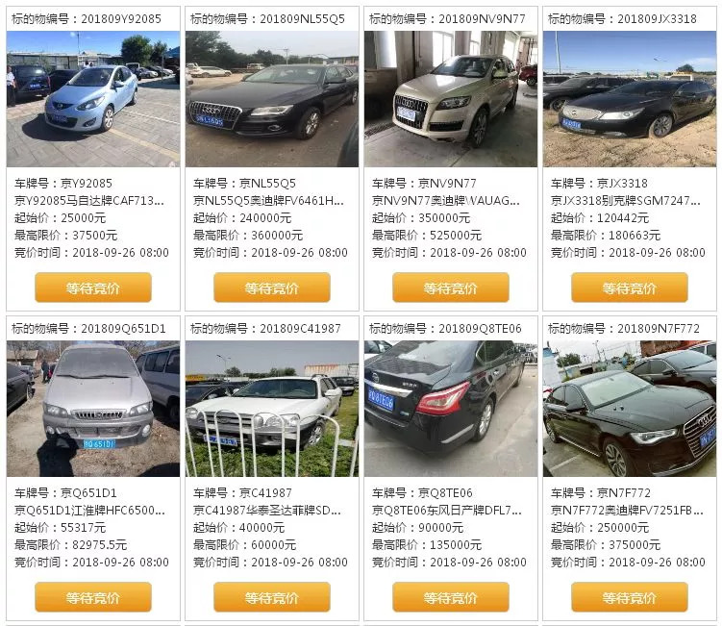This screenshot has height=626, width=722.
Task: Click 等待竞价 button for 京NV9N77 Audi
Action: 450,288
